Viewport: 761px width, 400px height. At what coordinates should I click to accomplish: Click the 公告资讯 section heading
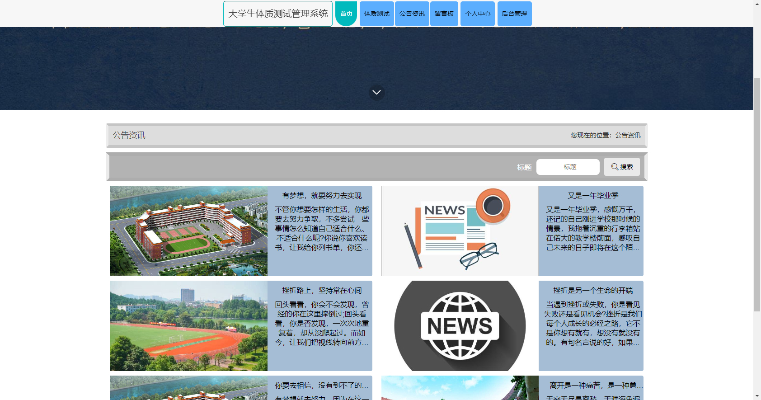point(129,135)
